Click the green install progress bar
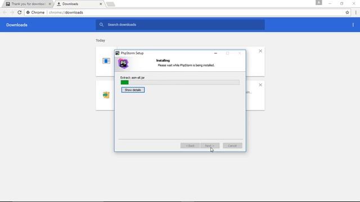 pyautogui.click(x=180, y=82)
